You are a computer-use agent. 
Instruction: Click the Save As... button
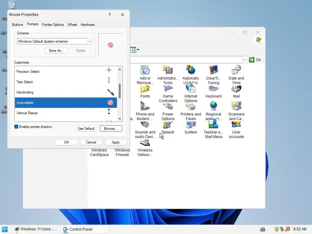click(x=56, y=51)
